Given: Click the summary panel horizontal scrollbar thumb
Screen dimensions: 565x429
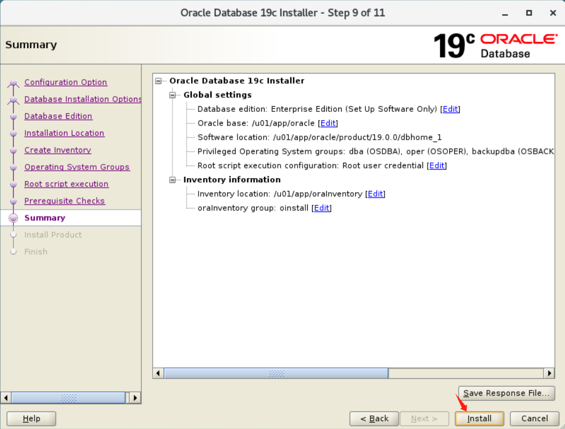Looking at the screenshot, I should (x=276, y=373).
